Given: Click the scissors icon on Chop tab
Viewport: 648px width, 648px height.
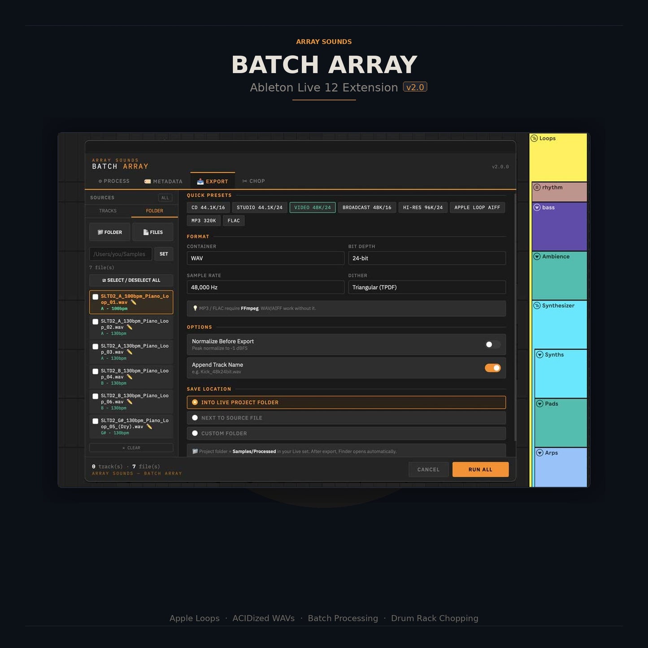Looking at the screenshot, I should pyautogui.click(x=244, y=181).
